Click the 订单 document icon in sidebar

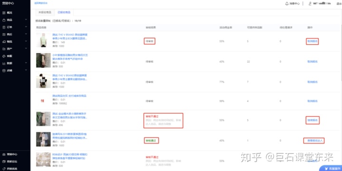pyautogui.click(x=4, y=27)
